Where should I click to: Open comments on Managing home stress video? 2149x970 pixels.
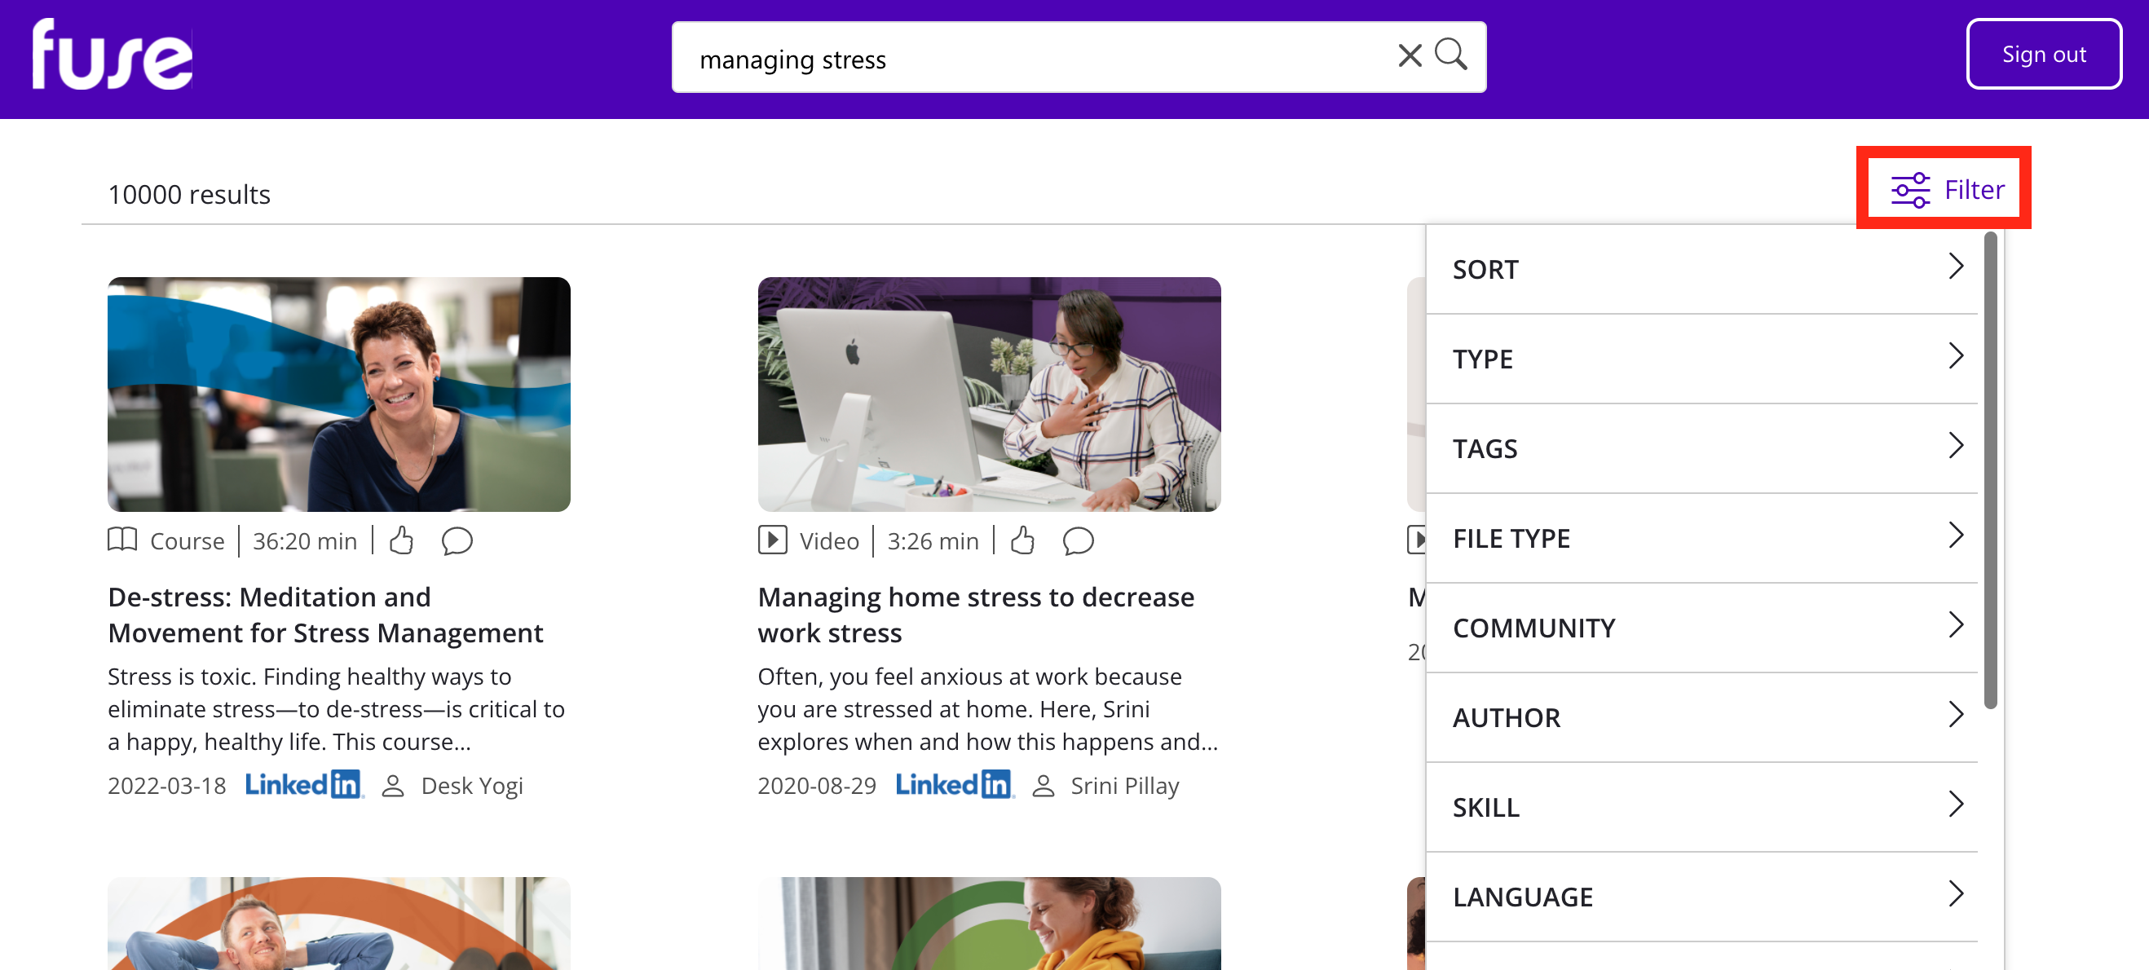[1078, 540]
